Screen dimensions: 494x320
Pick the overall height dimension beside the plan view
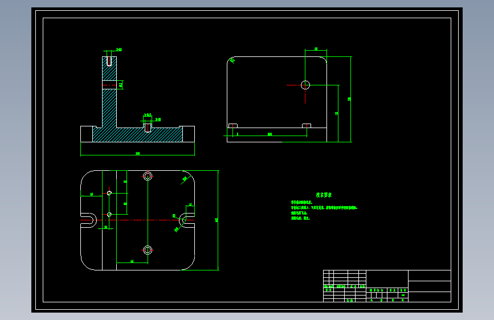(218, 220)
